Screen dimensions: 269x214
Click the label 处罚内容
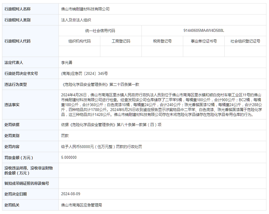point(12,147)
